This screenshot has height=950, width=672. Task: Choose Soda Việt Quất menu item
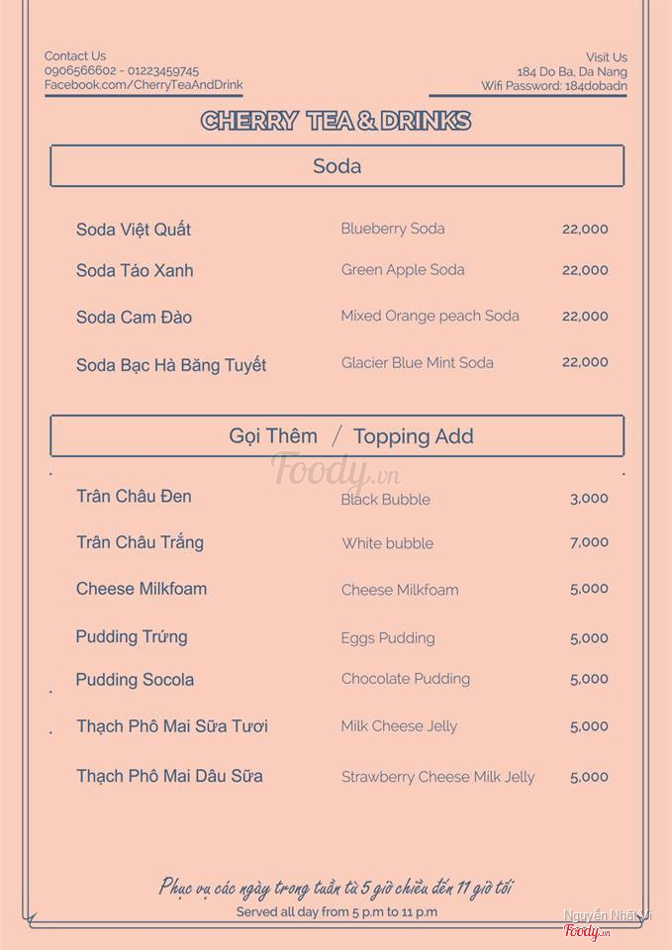pos(134,230)
